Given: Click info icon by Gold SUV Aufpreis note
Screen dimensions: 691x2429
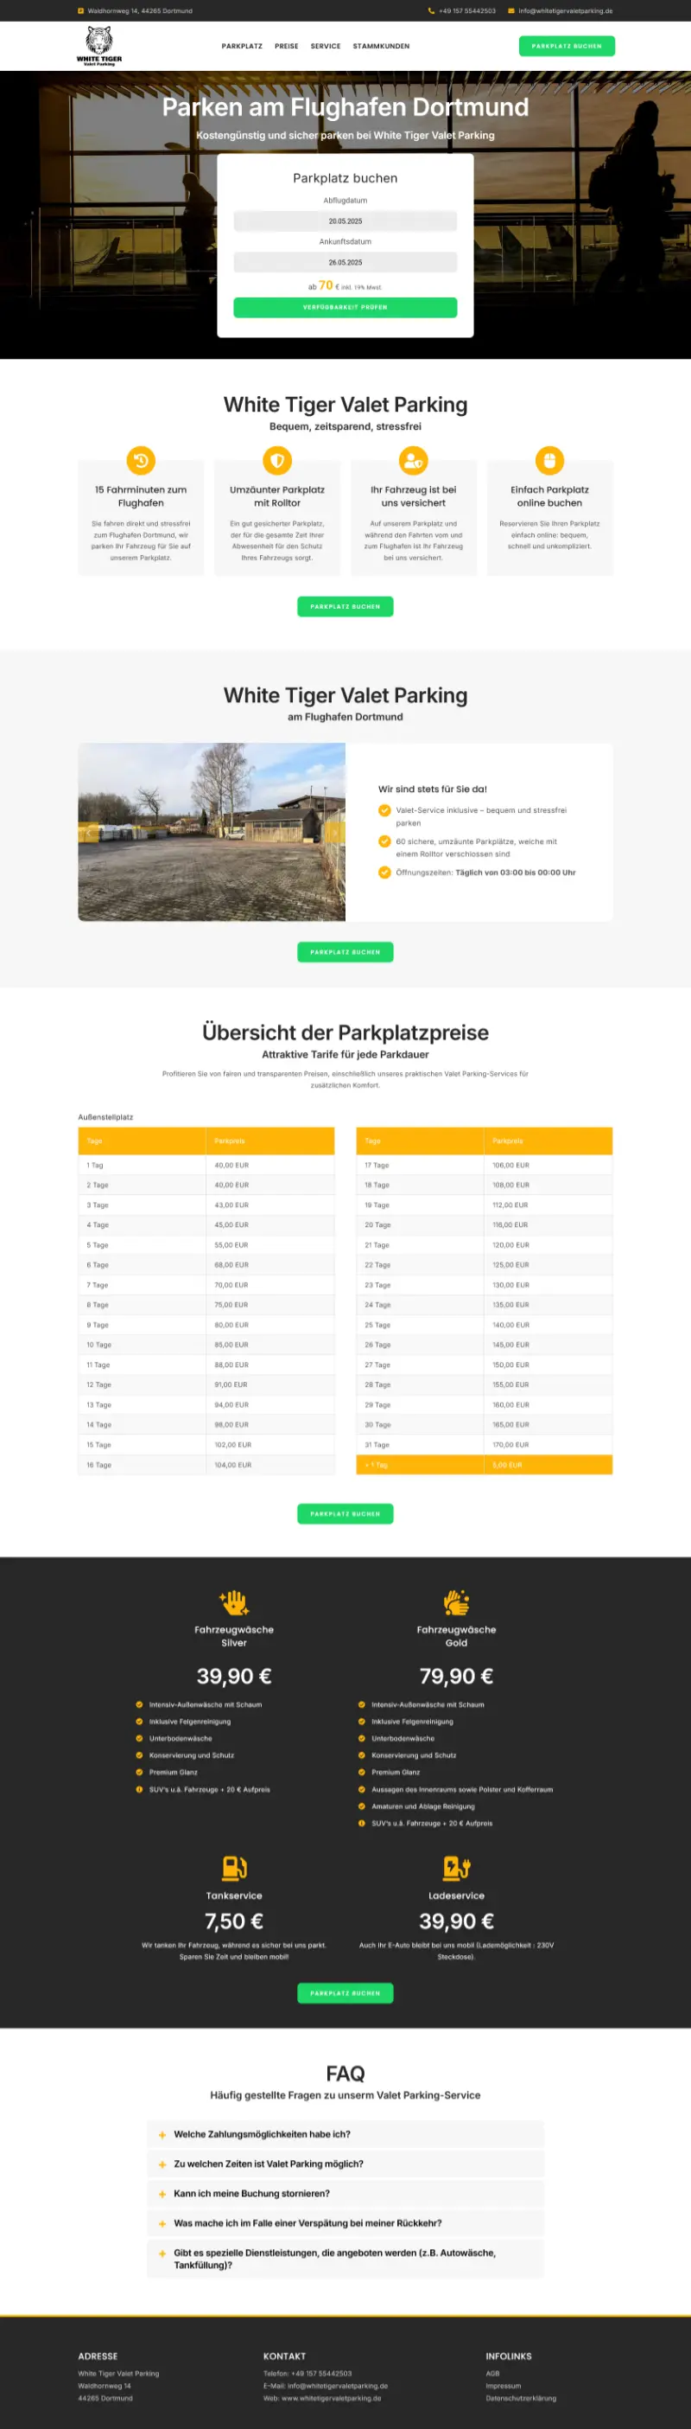Looking at the screenshot, I should (x=362, y=1823).
